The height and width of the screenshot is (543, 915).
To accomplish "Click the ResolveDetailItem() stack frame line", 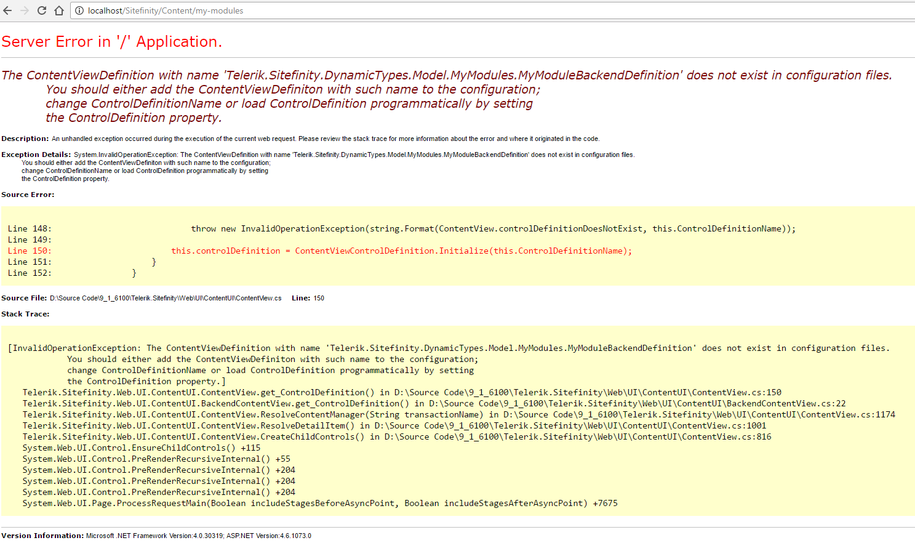I will pos(394,425).
